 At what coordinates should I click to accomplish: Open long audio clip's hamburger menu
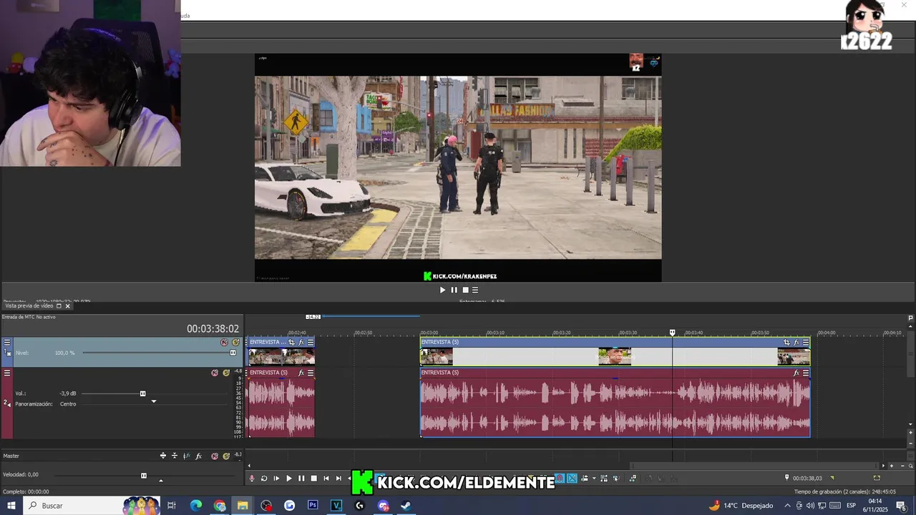click(x=806, y=373)
